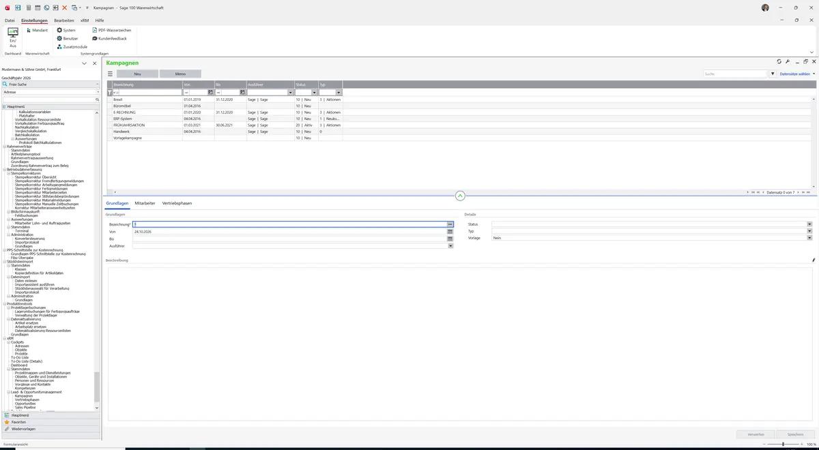Click the calculator icon in the title toolbar
The image size is (819, 450).
coord(28,7)
